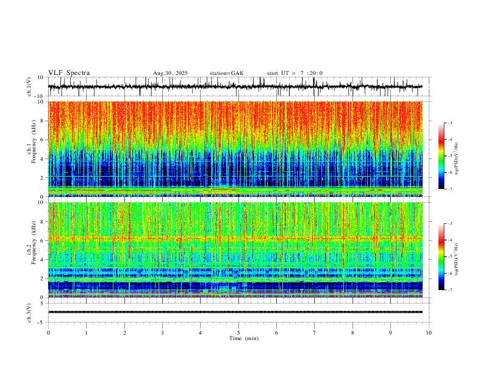This screenshot has height=373, width=483.
Task: Click the ch.2 "Frequency (kHz)" axis label
Action: [x=34, y=242]
